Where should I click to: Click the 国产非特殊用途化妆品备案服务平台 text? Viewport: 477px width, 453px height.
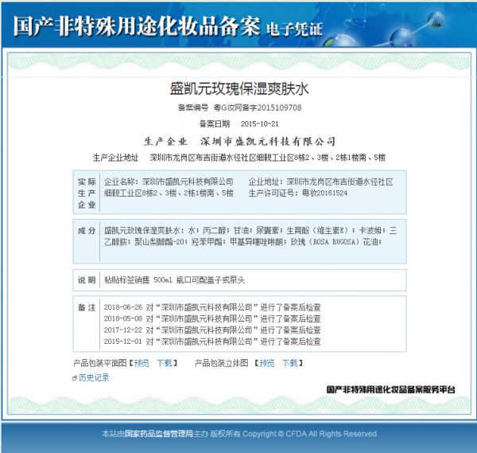(x=391, y=389)
